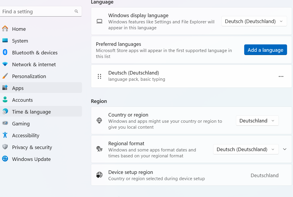
Task: Click the Home icon in sidebar
Action: [5, 29]
